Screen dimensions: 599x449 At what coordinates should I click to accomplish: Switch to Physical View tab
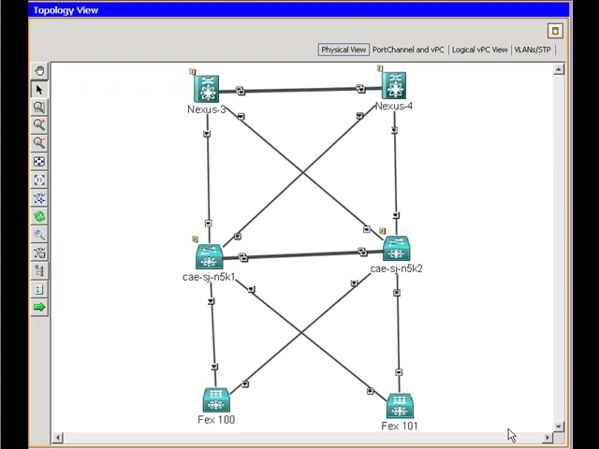click(343, 50)
